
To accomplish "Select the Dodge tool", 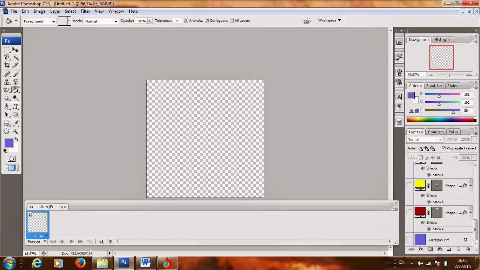I will coord(15,98).
